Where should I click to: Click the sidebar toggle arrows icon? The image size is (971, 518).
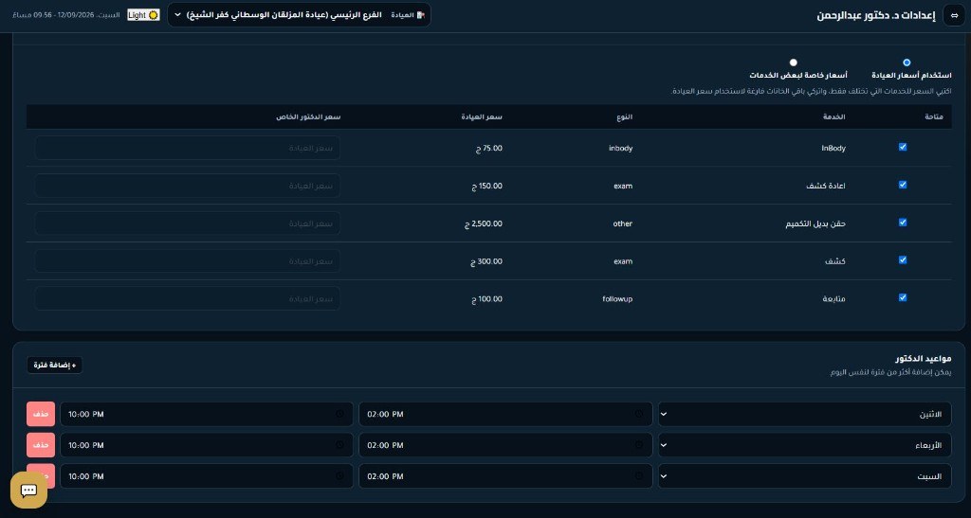(x=954, y=15)
